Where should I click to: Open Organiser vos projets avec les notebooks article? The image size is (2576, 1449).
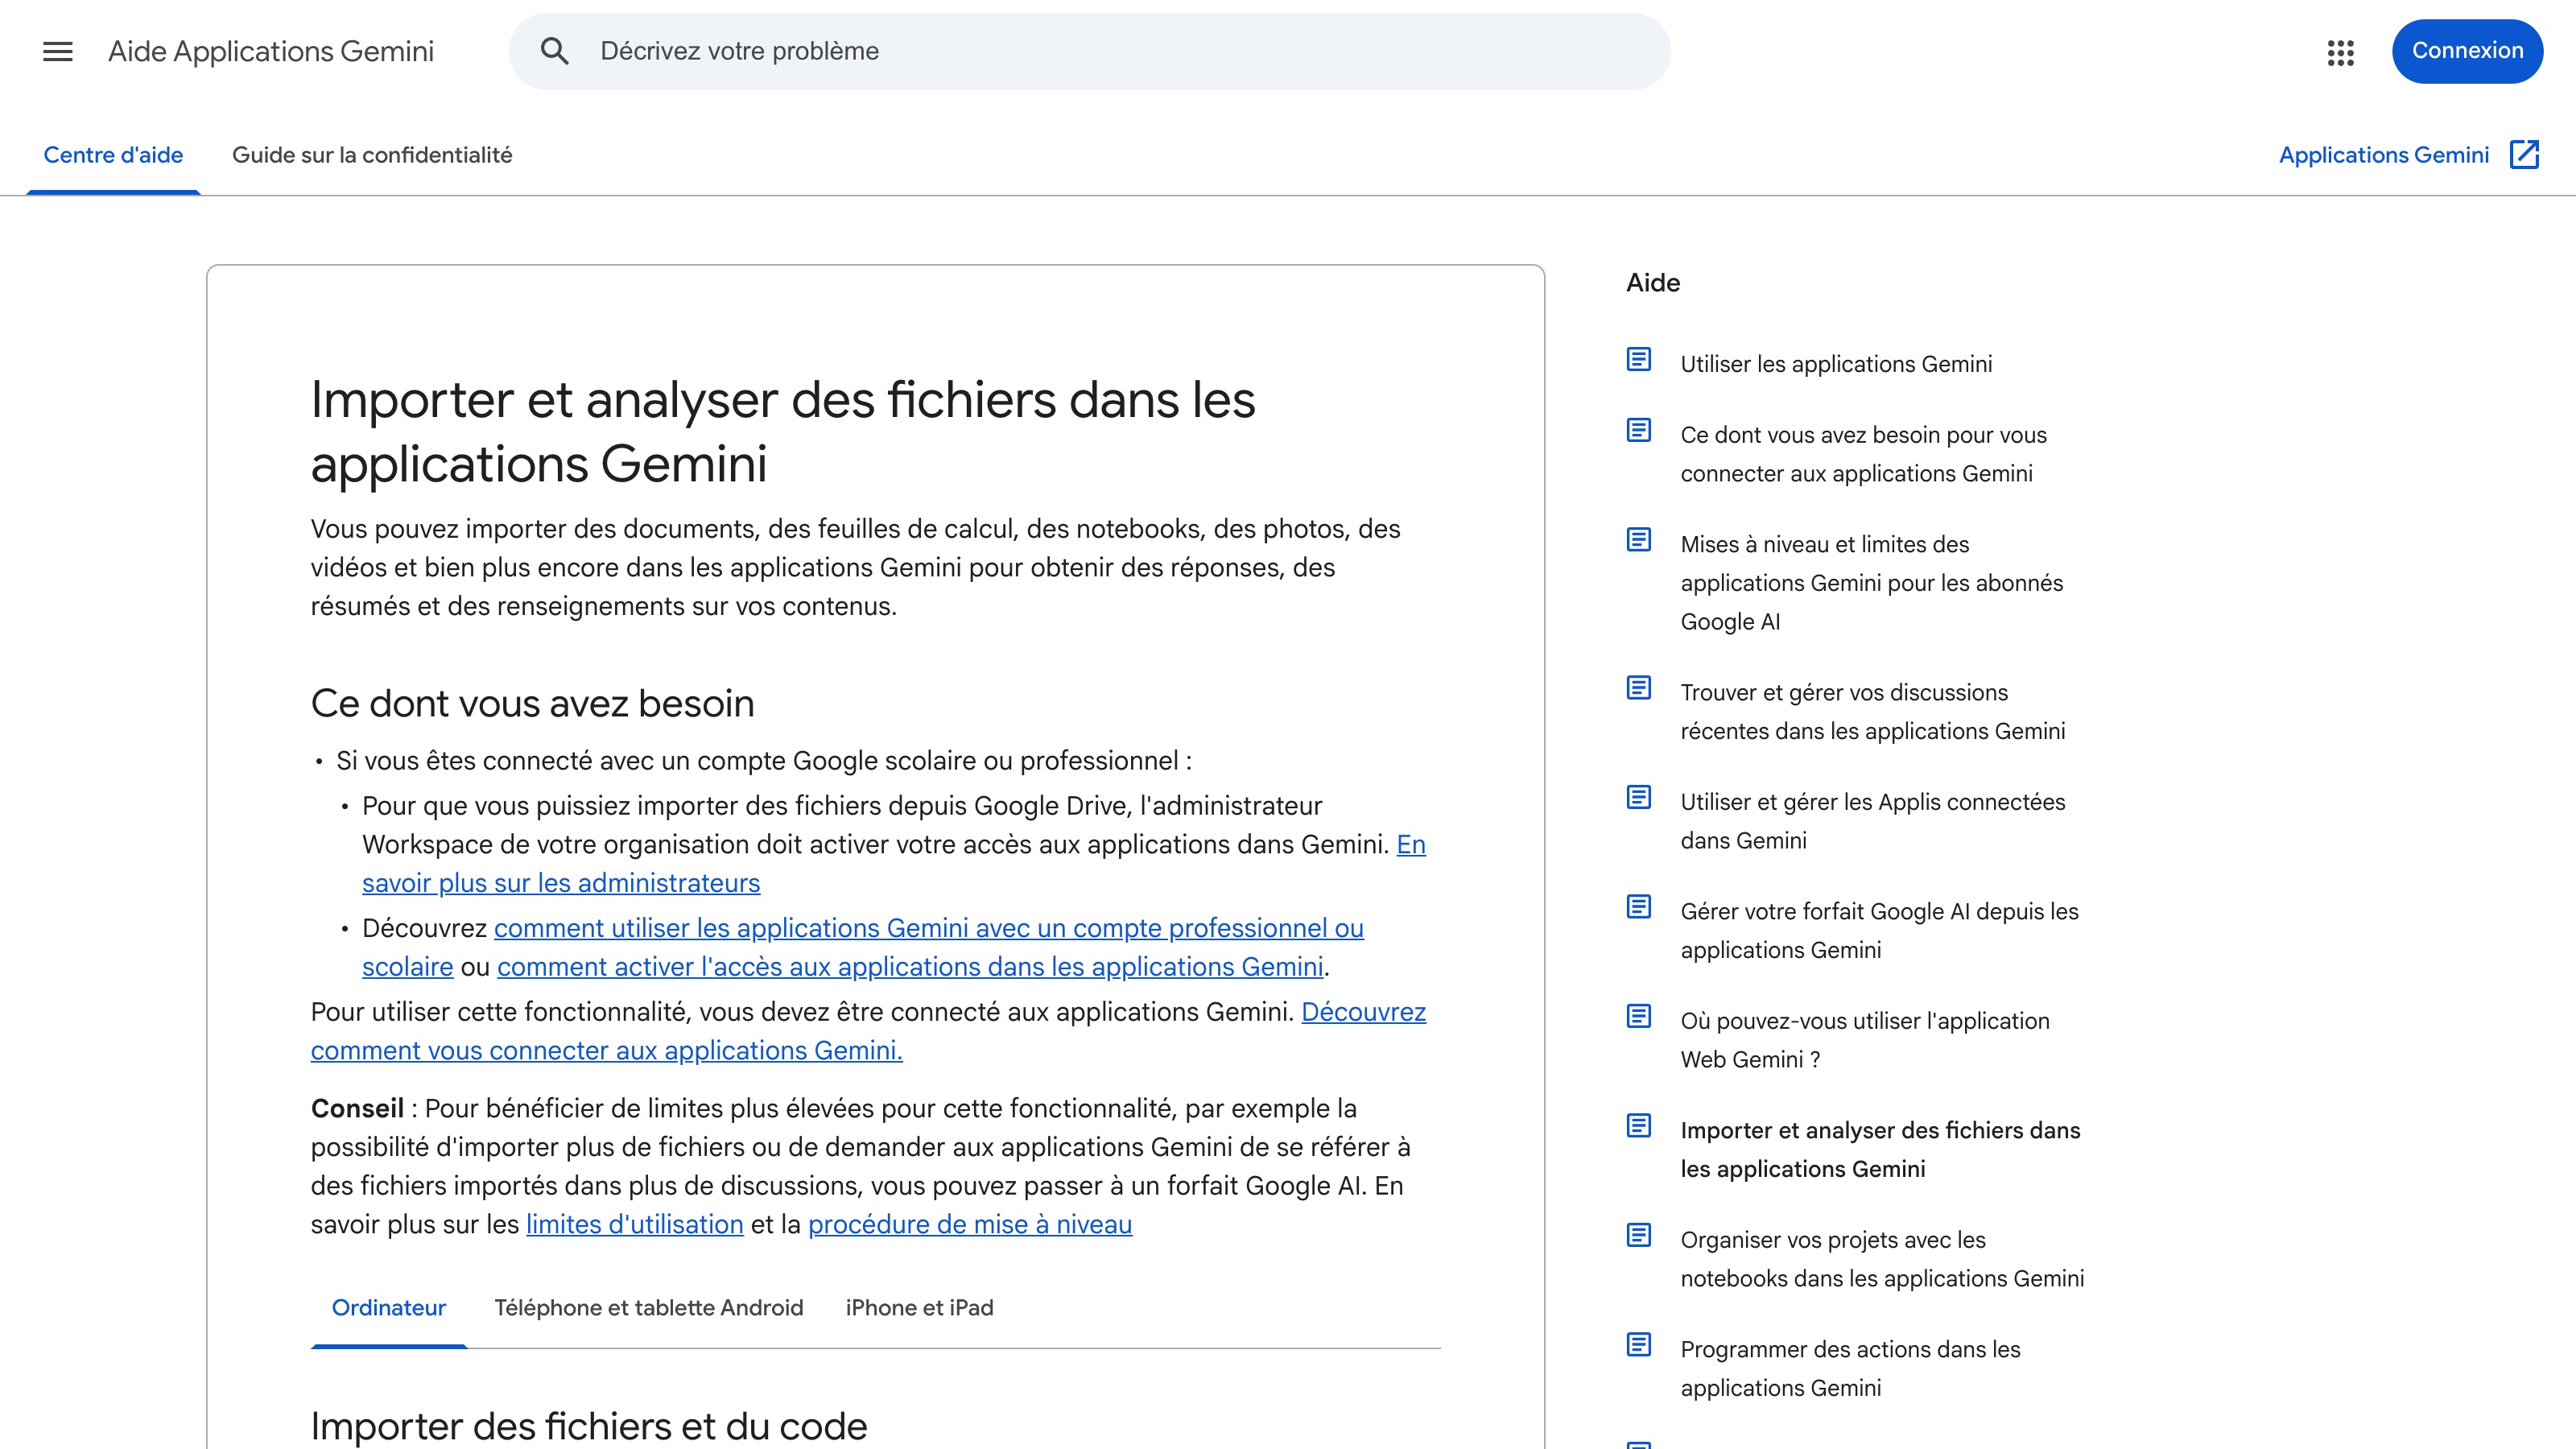tap(1882, 1259)
